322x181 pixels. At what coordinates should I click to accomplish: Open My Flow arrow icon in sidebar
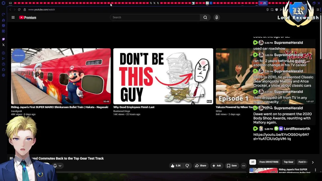3,59
